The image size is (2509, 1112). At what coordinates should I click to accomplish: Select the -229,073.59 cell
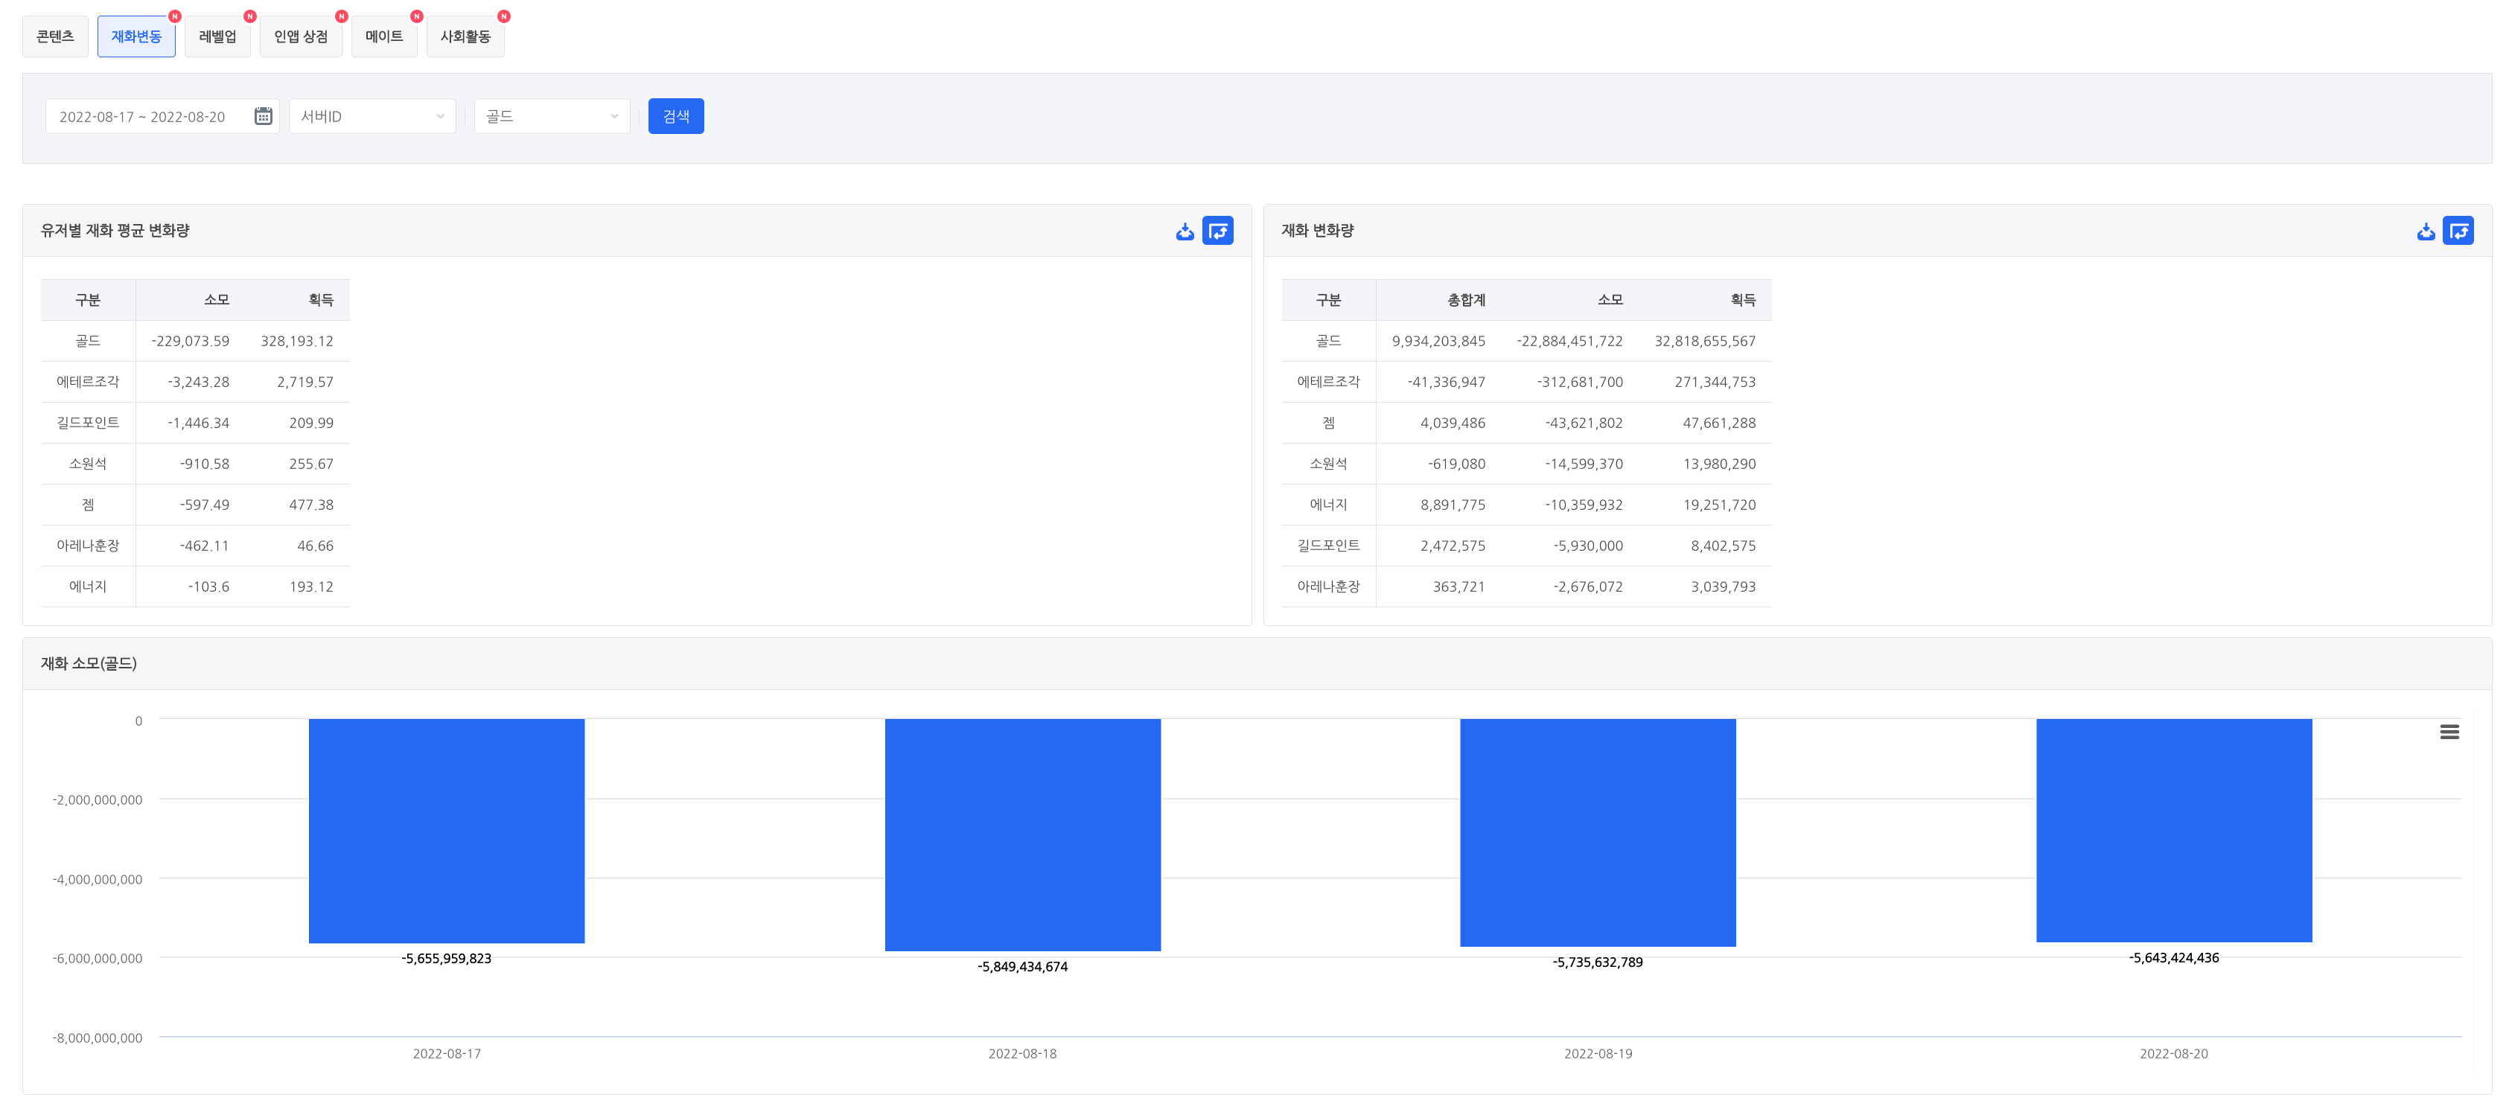point(190,341)
